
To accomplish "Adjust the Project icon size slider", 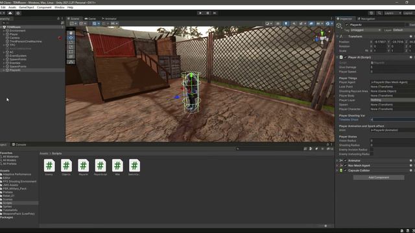I will tap(325, 226).
